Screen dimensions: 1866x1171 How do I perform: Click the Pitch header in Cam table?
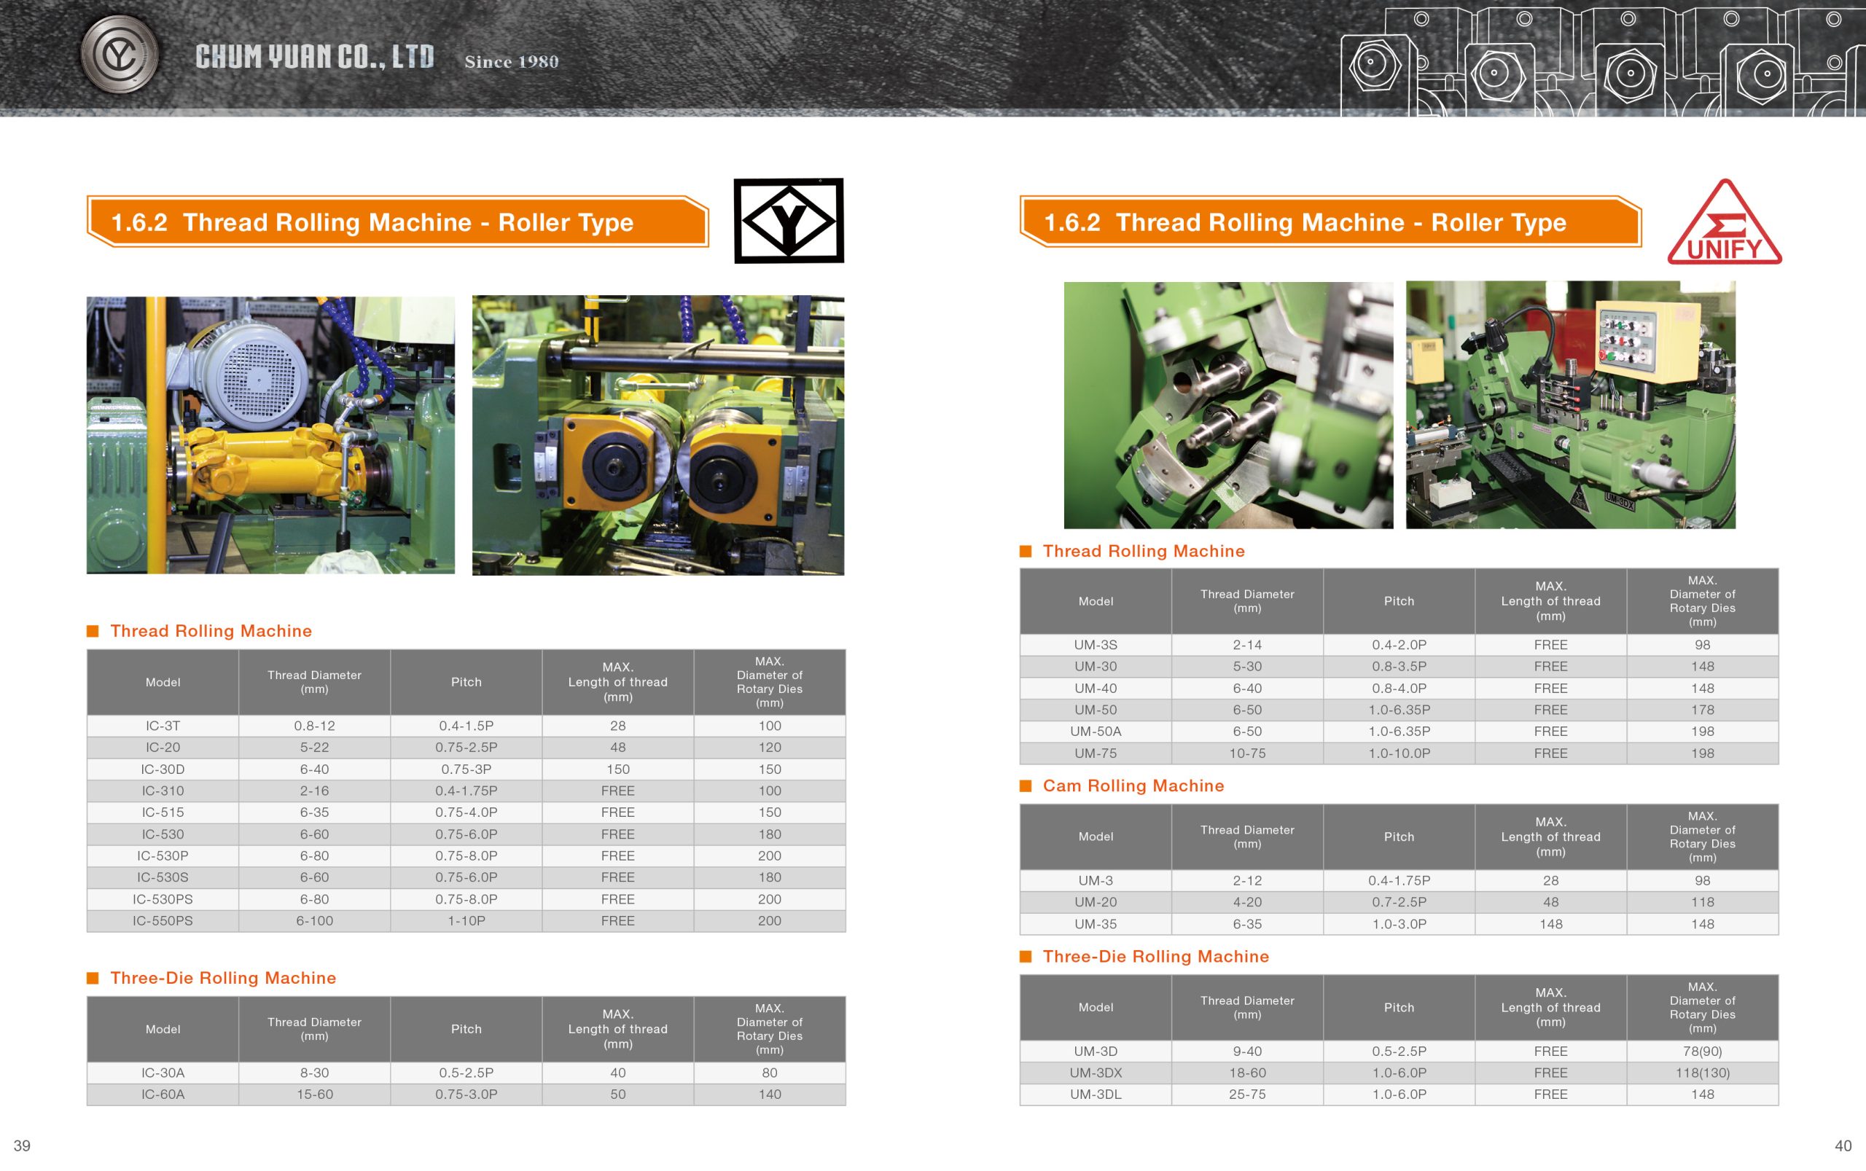click(x=1399, y=837)
